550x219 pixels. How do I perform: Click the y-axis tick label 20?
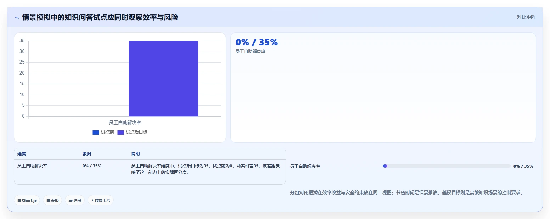coord(22,73)
